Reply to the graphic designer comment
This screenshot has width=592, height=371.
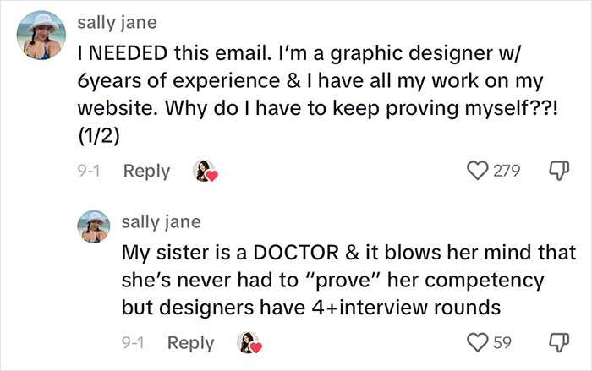pos(146,172)
